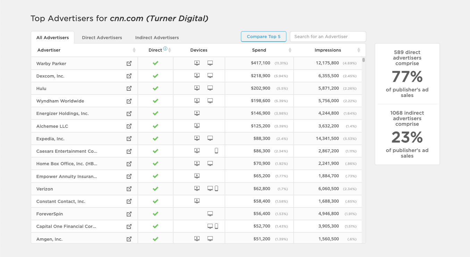470x257 pixels.
Task: Click Verizon mobile device icon
Action: pos(216,188)
